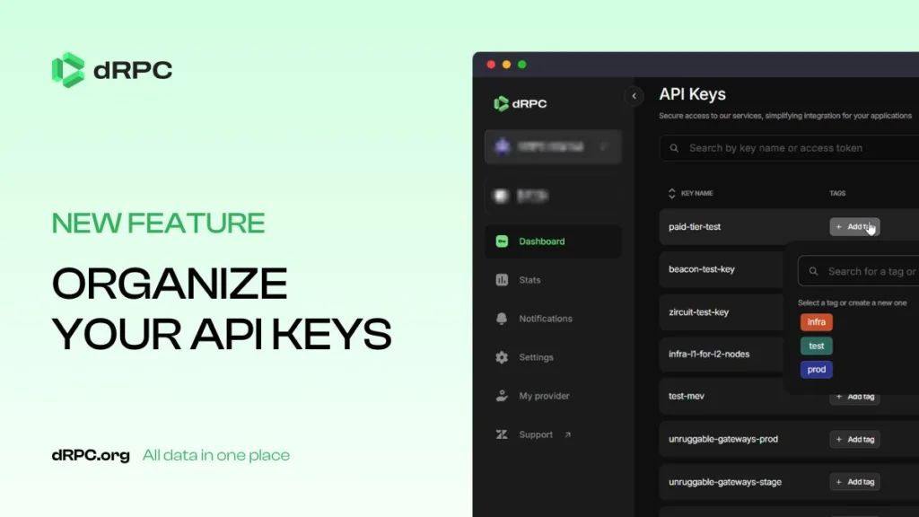This screenshot has width=919, height=517.
Task: Click Add tag for unruggable-gateways-stage
Action: pyautogui.click(x=854, y=482)
